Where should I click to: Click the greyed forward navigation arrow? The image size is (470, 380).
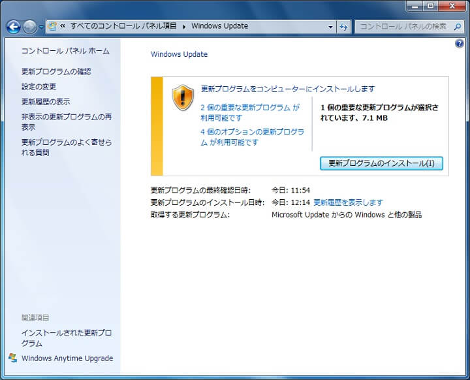29,27
